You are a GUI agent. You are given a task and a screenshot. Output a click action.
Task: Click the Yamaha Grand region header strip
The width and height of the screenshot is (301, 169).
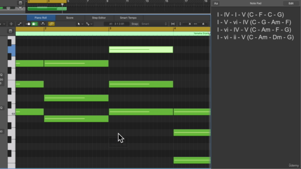pyautogui.click(x=113, y=33)
